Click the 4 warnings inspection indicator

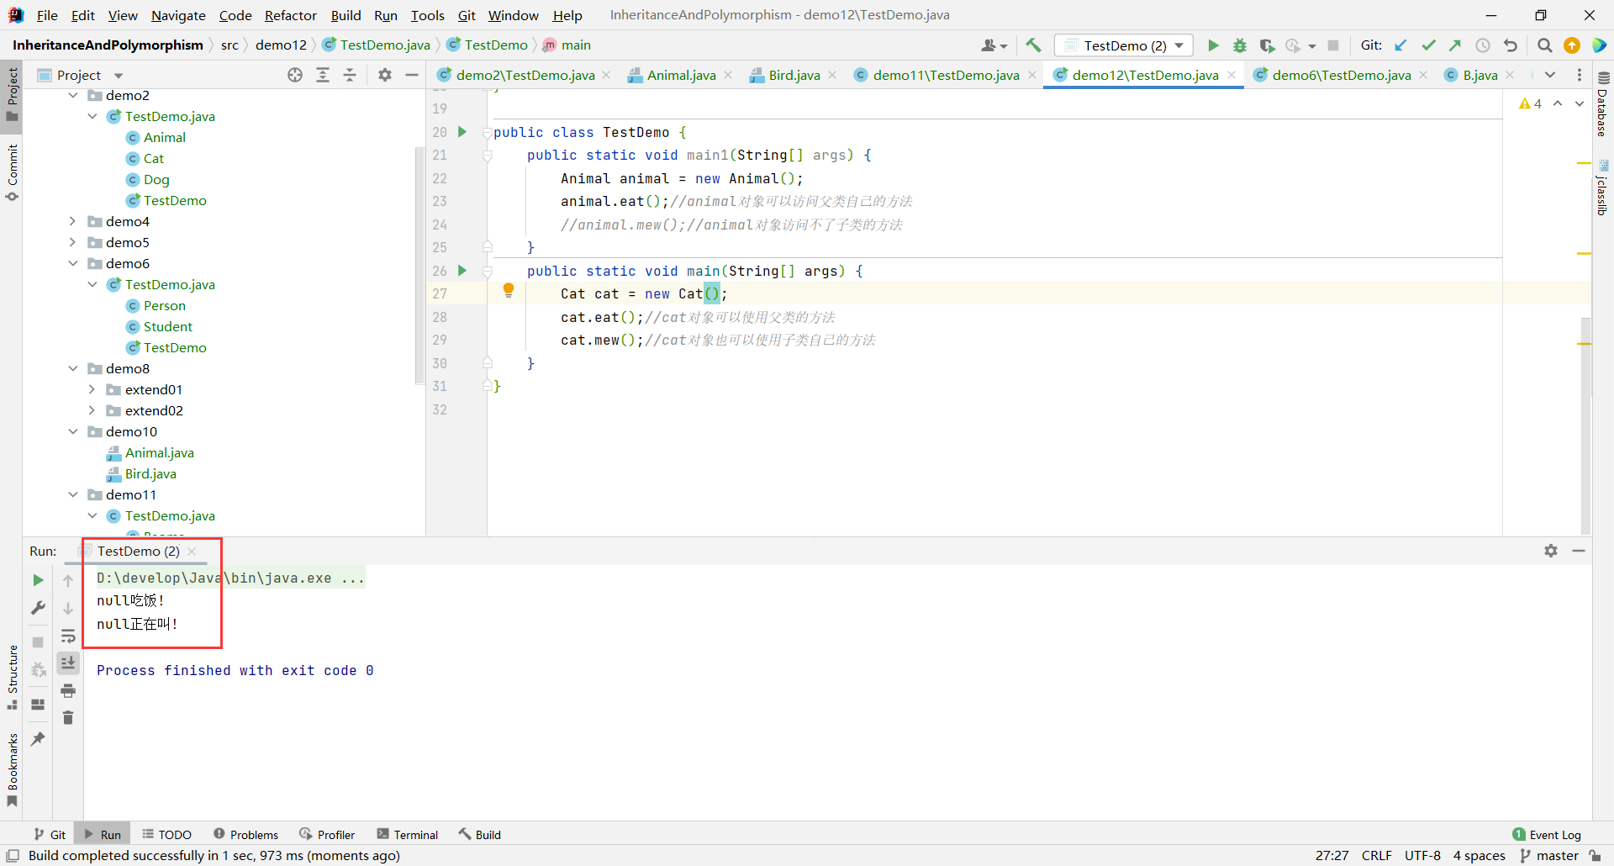(1531, 103)
